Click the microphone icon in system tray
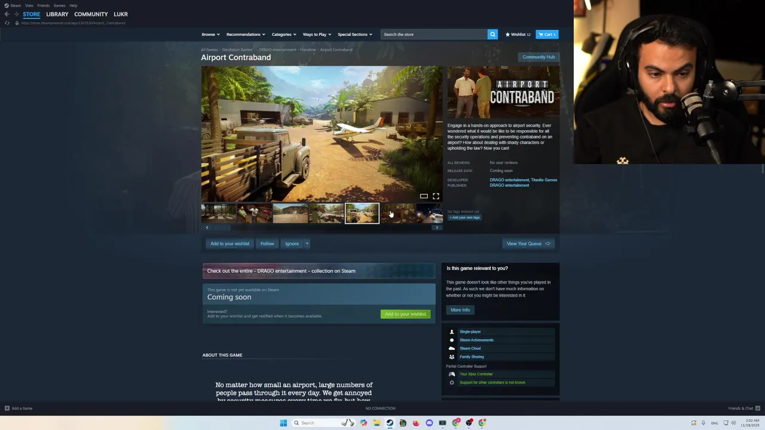 (x=703, y=423)
